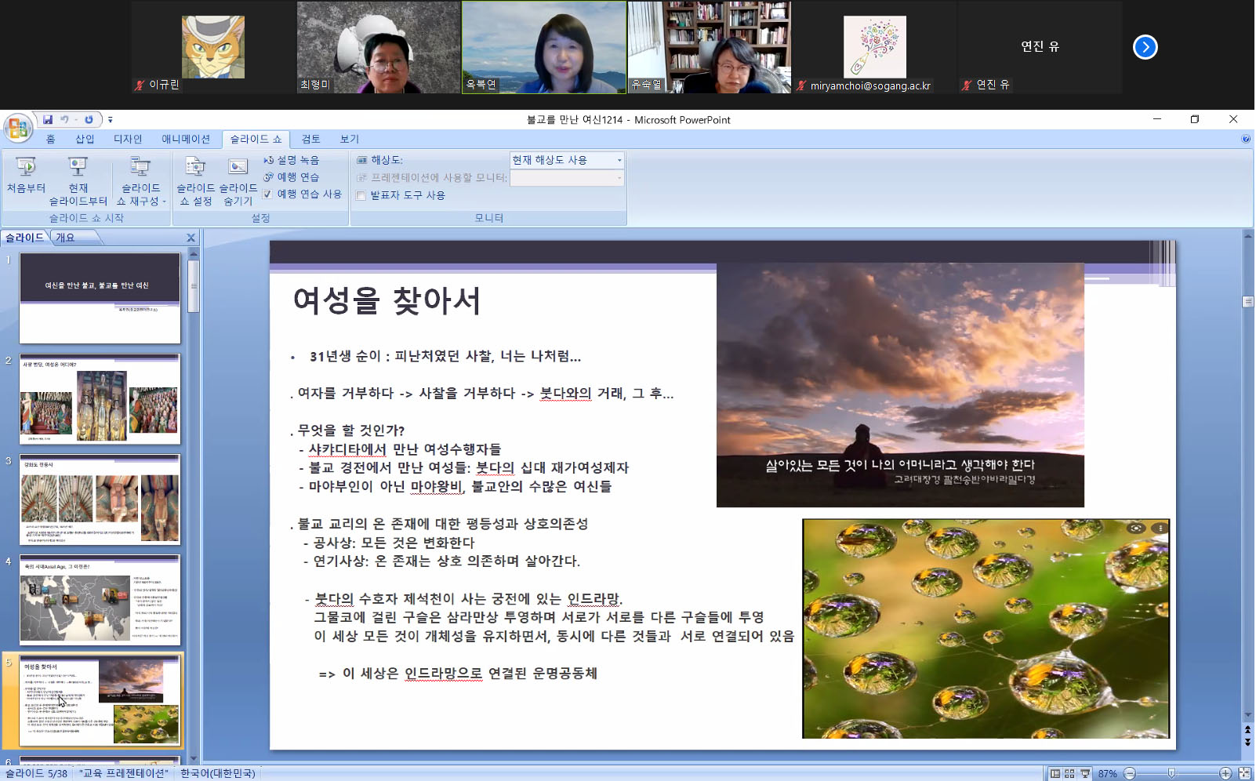Show next participants with blue arrow button
Screen dimensions: 1256x781
click(1145, 47)
